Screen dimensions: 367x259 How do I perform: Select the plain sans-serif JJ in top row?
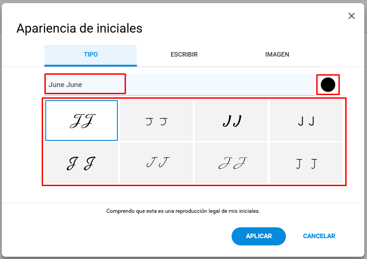306,120
